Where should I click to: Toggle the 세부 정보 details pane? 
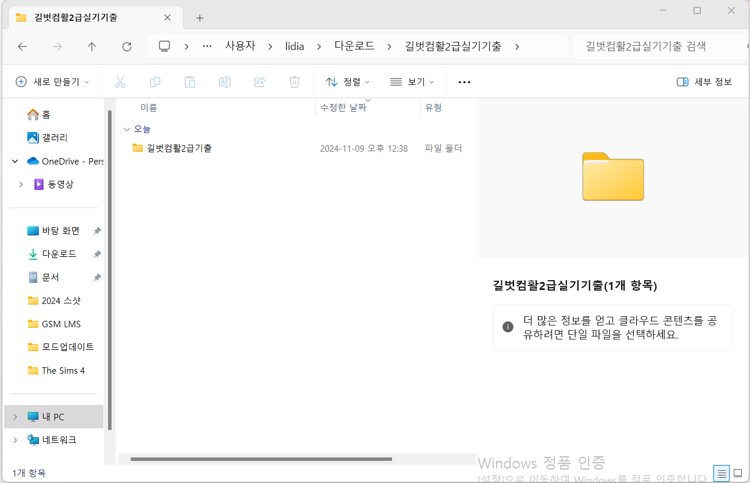704,82
